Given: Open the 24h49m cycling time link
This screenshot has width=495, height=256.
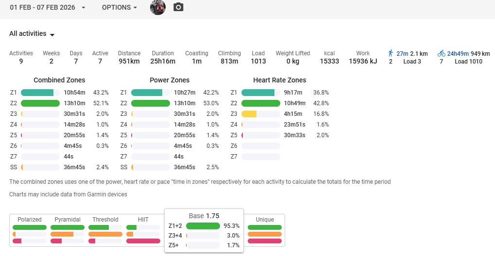Looking at the screenshot, I should point(457,54).
